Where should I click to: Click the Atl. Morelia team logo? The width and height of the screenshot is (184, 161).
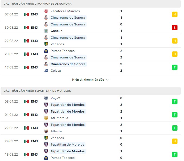pyautogui.click(x=46, y=118)
